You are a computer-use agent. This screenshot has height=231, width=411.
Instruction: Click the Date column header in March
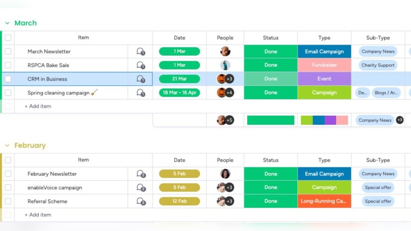click(x=180, y=38)
